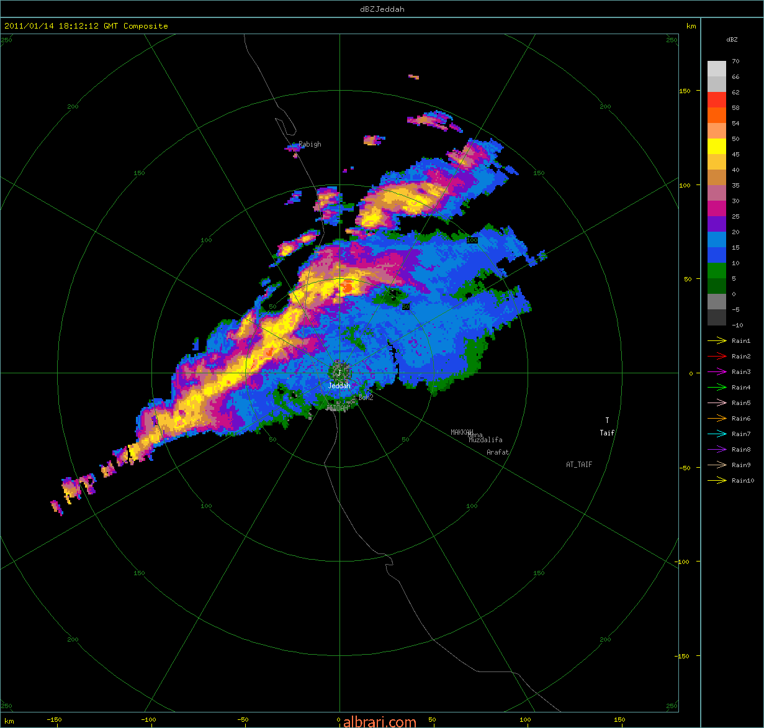
Task: Click the Arafat place label
Action: tap(498, 452)
